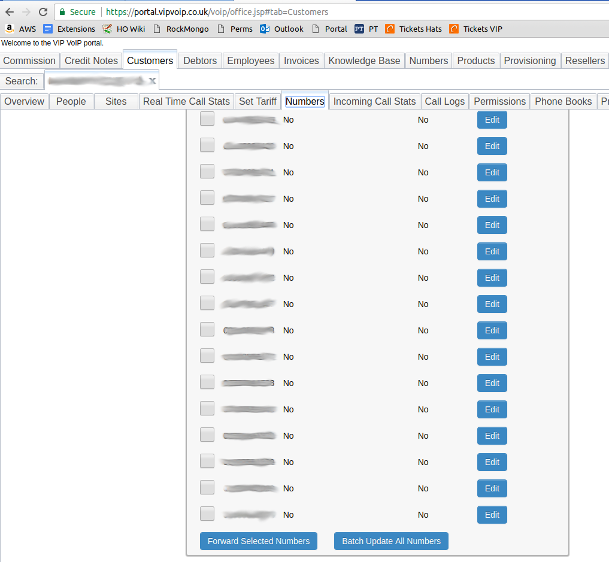
Task: Select the fifth number row checkbox
Action: (207, 225)
